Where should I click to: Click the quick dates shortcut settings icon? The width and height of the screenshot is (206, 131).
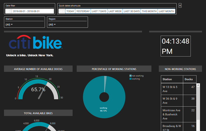pos(62,11)
